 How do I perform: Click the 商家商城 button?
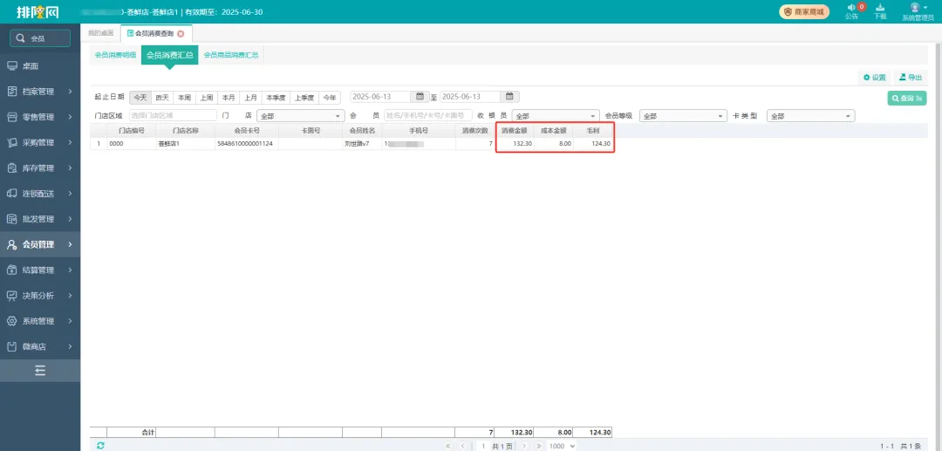coord(804,11)
